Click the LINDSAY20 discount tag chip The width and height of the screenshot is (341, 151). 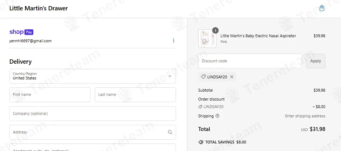point(217,77)
